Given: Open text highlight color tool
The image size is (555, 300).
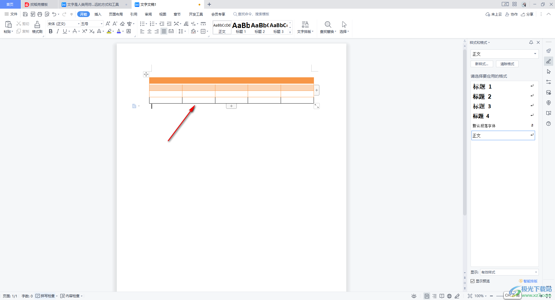Looking at the screenshot, I should (x=109, y=31).
